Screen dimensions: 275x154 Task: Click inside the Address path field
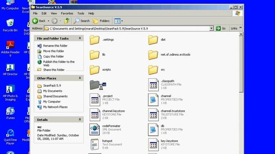click(127, 29)
